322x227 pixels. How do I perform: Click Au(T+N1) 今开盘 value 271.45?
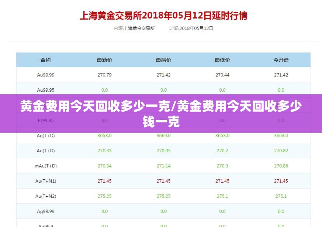pyautogui.click(x=281, y=181)
